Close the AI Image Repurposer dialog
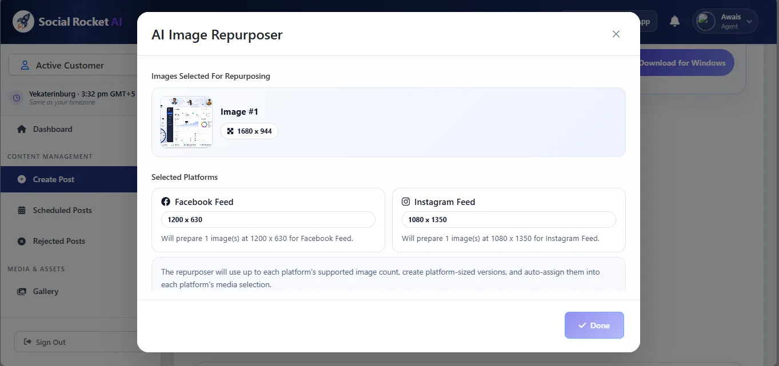The height and width of the screenshot is (366, 779). coord(616,34)
